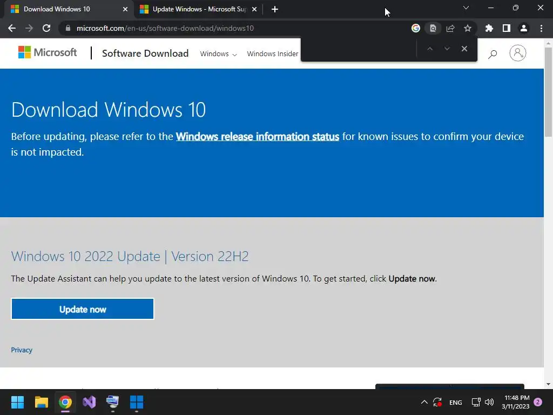Click the Chrome taskbar icon
The height and width of the screenshot is (415, 553).
[65, 402]
